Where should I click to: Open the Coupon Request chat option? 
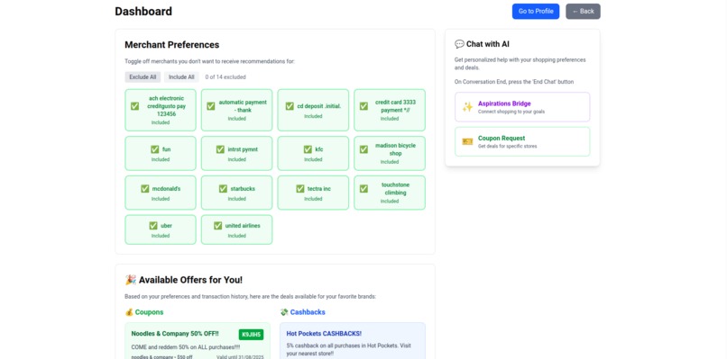[x=522, y=141]
